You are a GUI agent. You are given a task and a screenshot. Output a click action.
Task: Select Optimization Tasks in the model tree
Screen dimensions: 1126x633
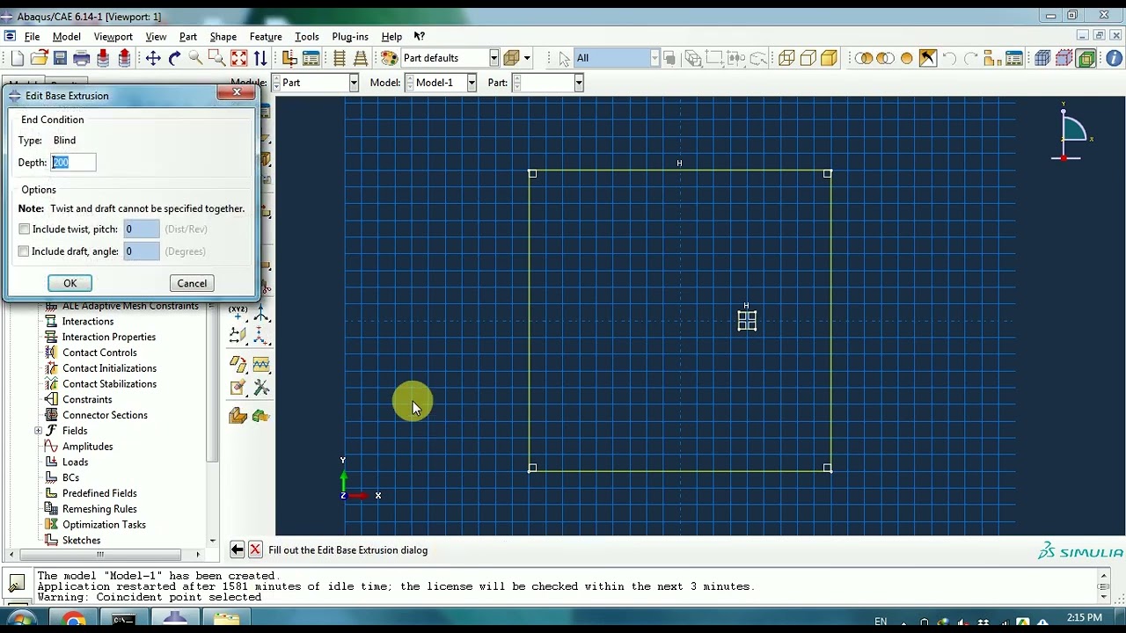pos(104,525)
